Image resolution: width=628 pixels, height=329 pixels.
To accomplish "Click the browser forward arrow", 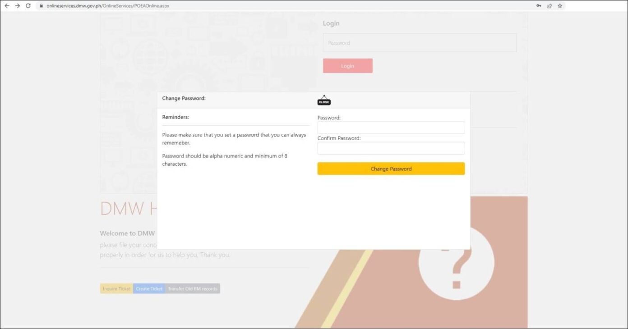I will [18, 6].
